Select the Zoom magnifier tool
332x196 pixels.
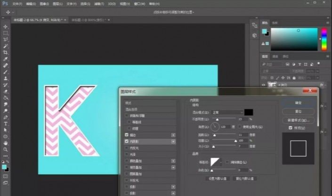pos(6,149)
